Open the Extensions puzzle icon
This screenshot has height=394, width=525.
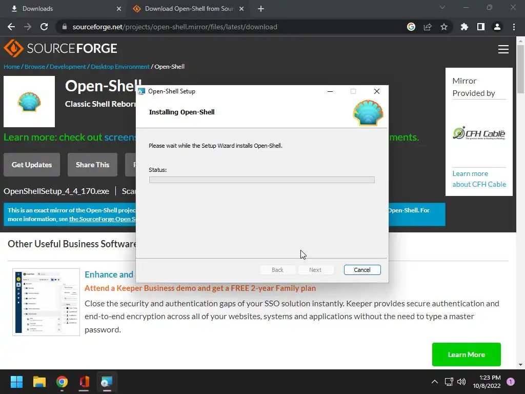(464, 27)
